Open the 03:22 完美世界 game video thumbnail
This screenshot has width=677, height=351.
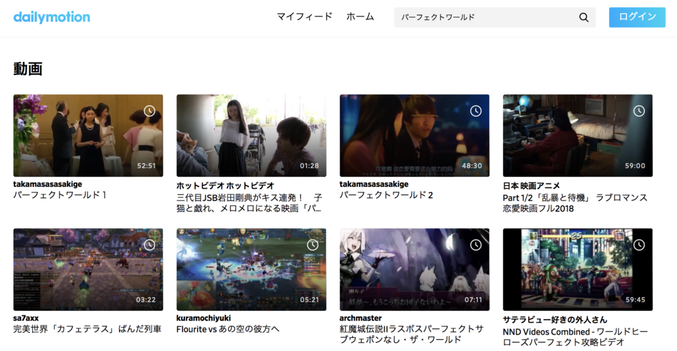tap(88, 269)
